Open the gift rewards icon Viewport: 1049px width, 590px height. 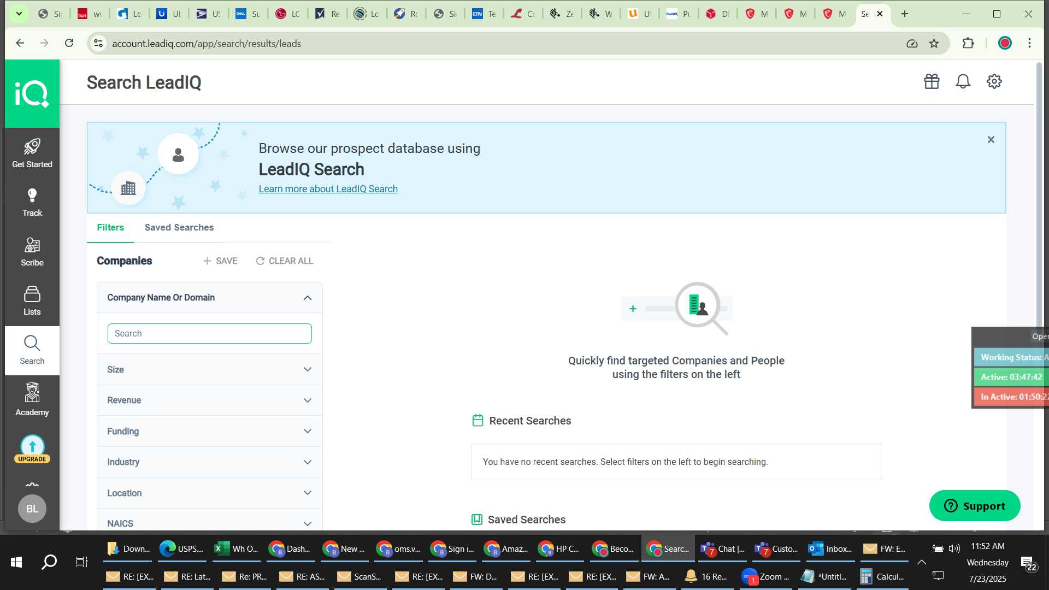(932, 81)
